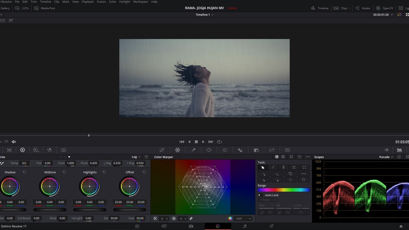Open the Color Warper palette icon
This screenshot has height=230, width=409.
(x=178, y=150)
